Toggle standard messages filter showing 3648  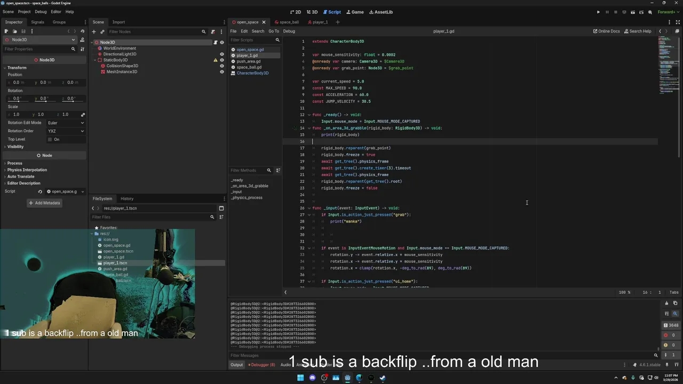(x=671, y=325)
